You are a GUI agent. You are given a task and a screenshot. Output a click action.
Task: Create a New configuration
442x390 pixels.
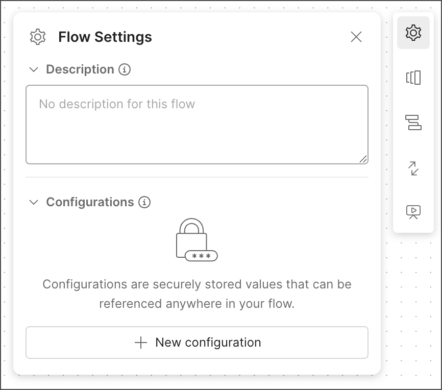197,343
